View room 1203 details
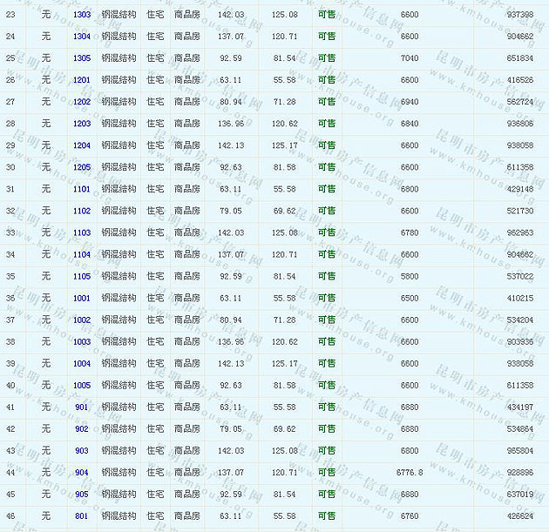This screenshot has height=532, width=549. coord(82,124)
